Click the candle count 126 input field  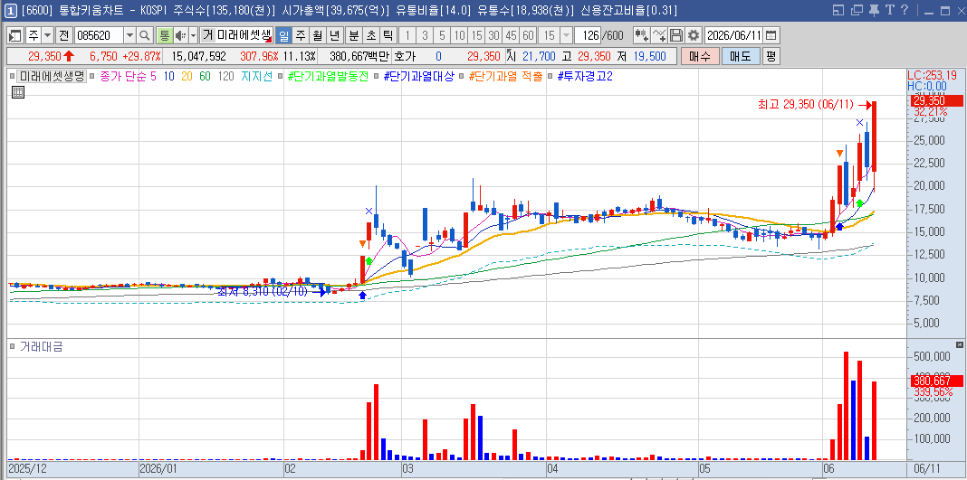[587, 35]
